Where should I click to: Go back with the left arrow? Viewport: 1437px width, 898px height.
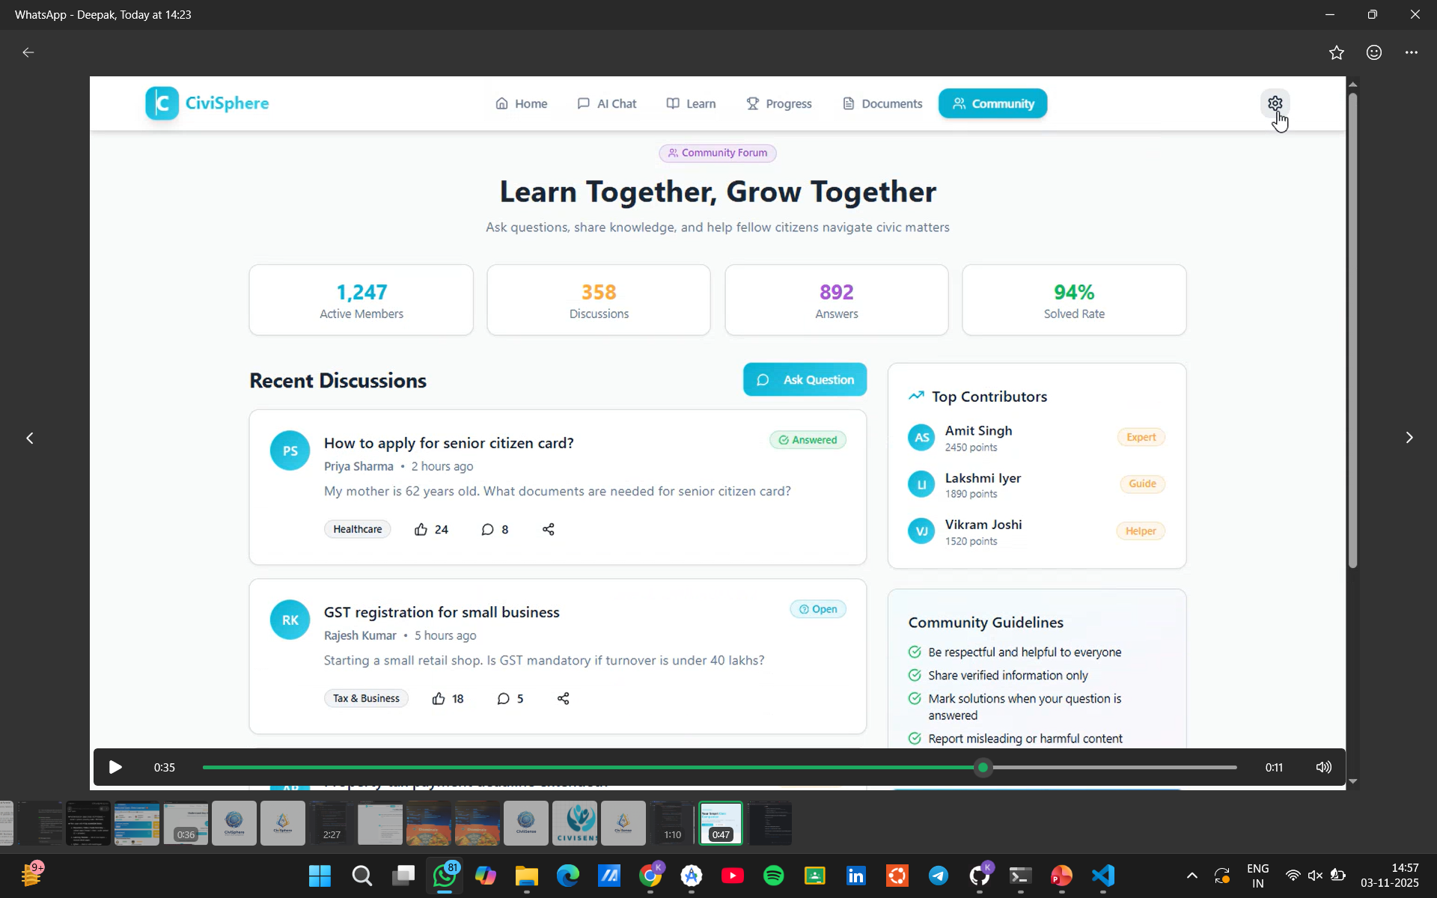click(28, 52)
